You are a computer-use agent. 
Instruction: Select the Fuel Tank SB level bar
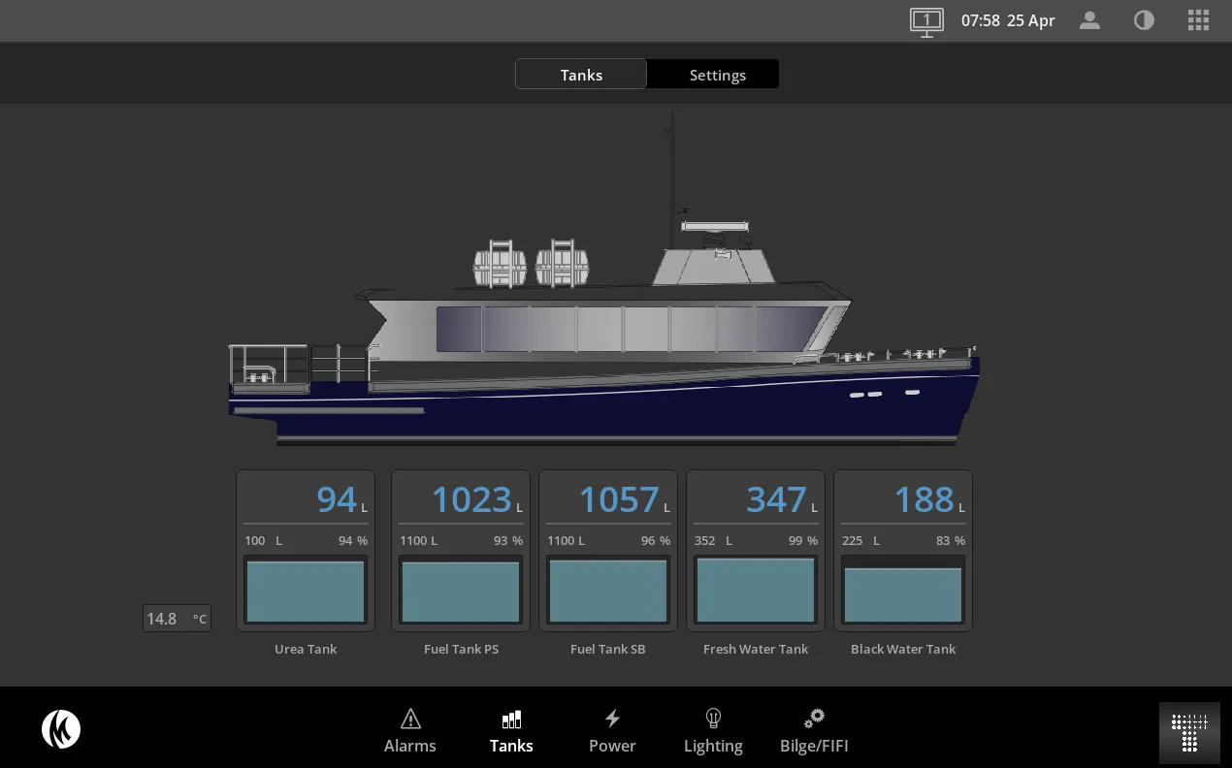(608, 590)
